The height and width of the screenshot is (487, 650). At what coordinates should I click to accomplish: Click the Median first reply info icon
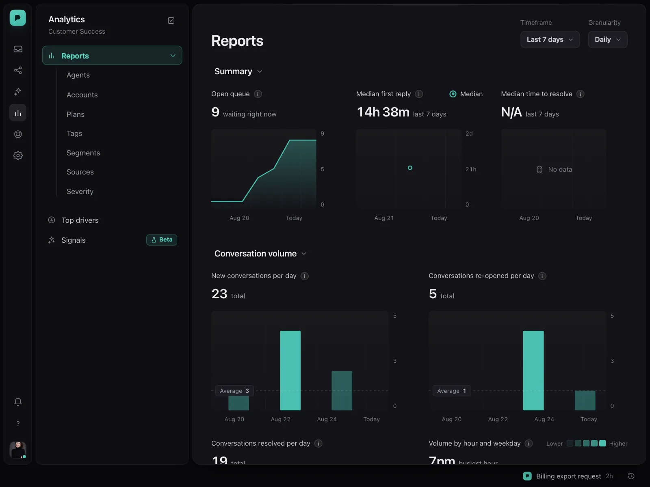tap(419, 94)
